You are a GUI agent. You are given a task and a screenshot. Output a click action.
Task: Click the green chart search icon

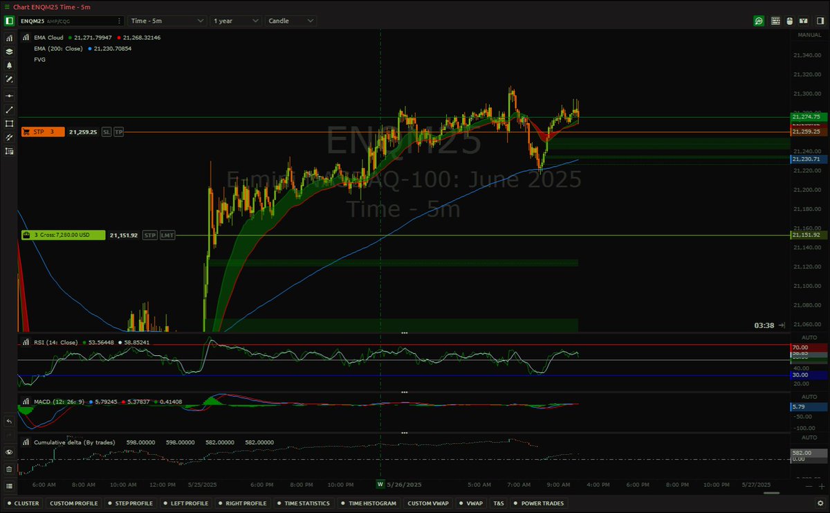759,21
